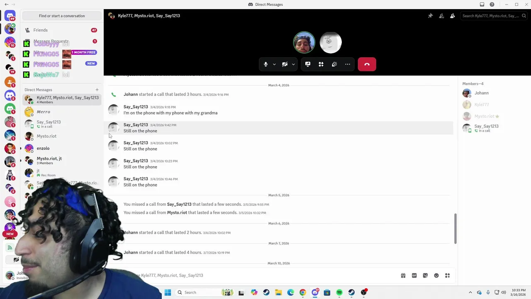Open Message Requests
The width and height of the screenshot is (531, 299).
click(62, 41)
